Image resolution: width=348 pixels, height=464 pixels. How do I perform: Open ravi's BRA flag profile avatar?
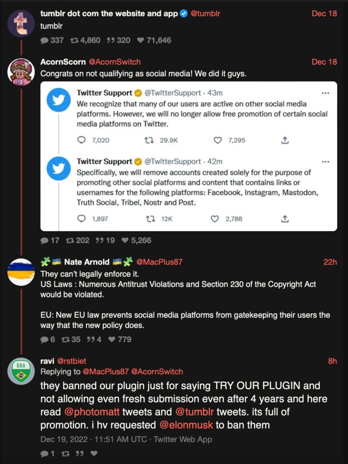pyautogui.click(x=21, y=370)
